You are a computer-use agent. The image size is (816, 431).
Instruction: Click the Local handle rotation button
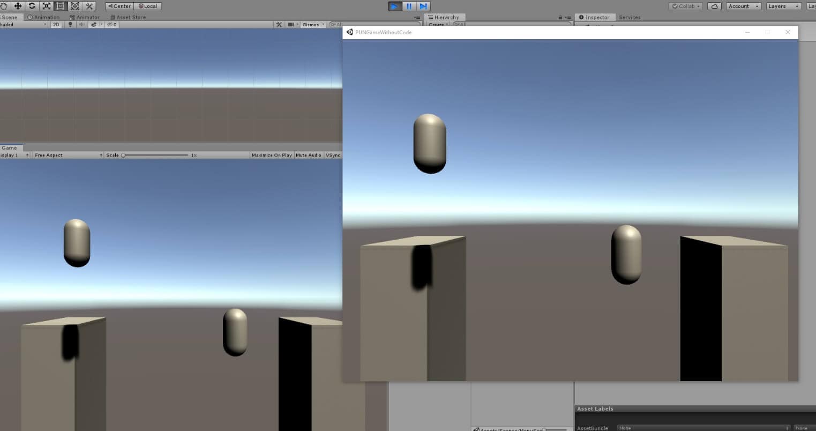pyautogui.click(x=148, y=6)
